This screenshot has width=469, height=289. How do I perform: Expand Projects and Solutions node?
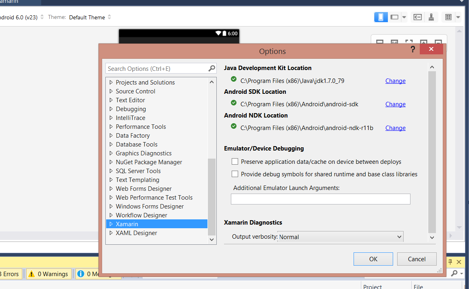[x=111, y=82]
